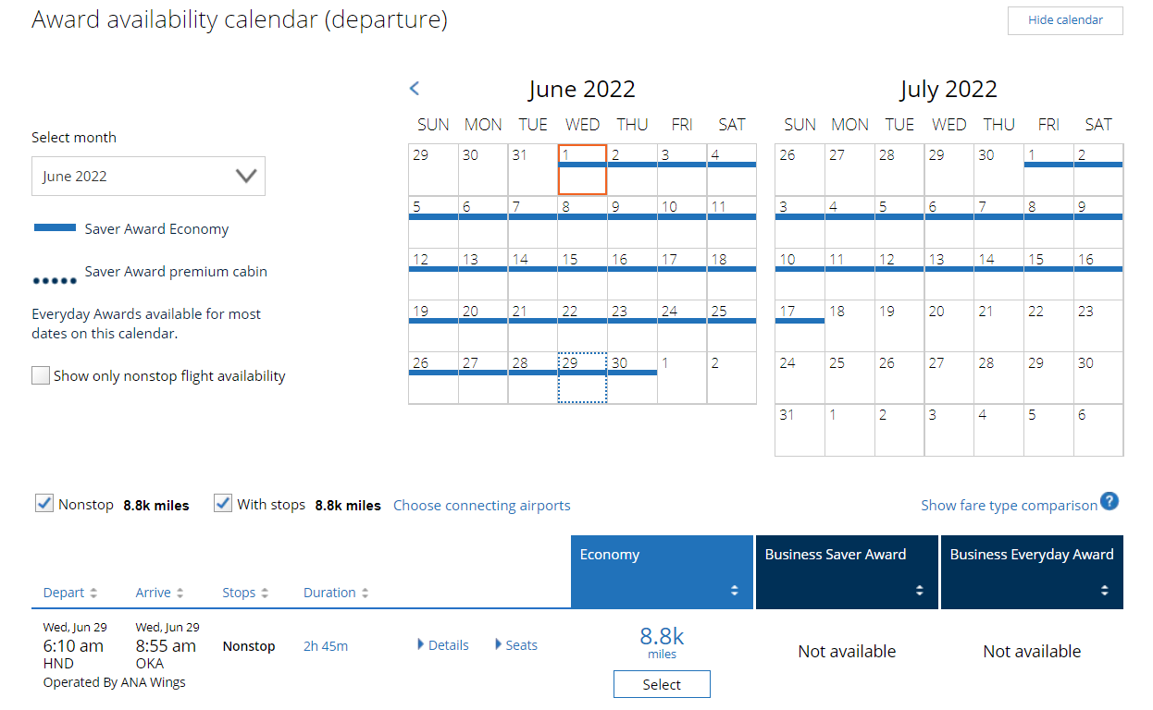This screenshot has width=1153, height=710.
Task: Expand Seats for the Jun 29 flight
Action: pyautogui.click(x=515, y=644)
